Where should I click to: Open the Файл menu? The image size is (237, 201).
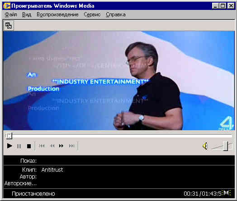11,14
